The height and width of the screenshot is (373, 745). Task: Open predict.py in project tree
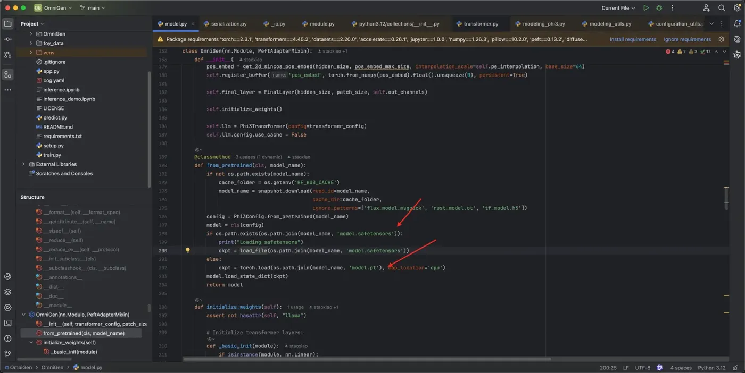(x=55, y=117)
